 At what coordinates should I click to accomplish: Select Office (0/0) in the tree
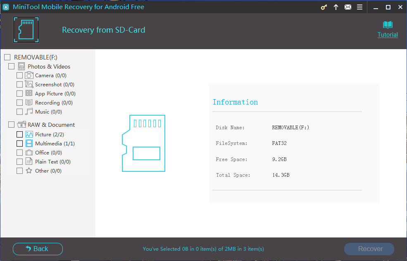tap(48, 152)
